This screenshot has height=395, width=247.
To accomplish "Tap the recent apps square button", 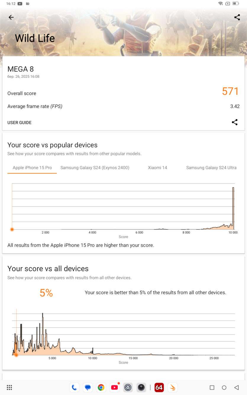I will (212, 387).
